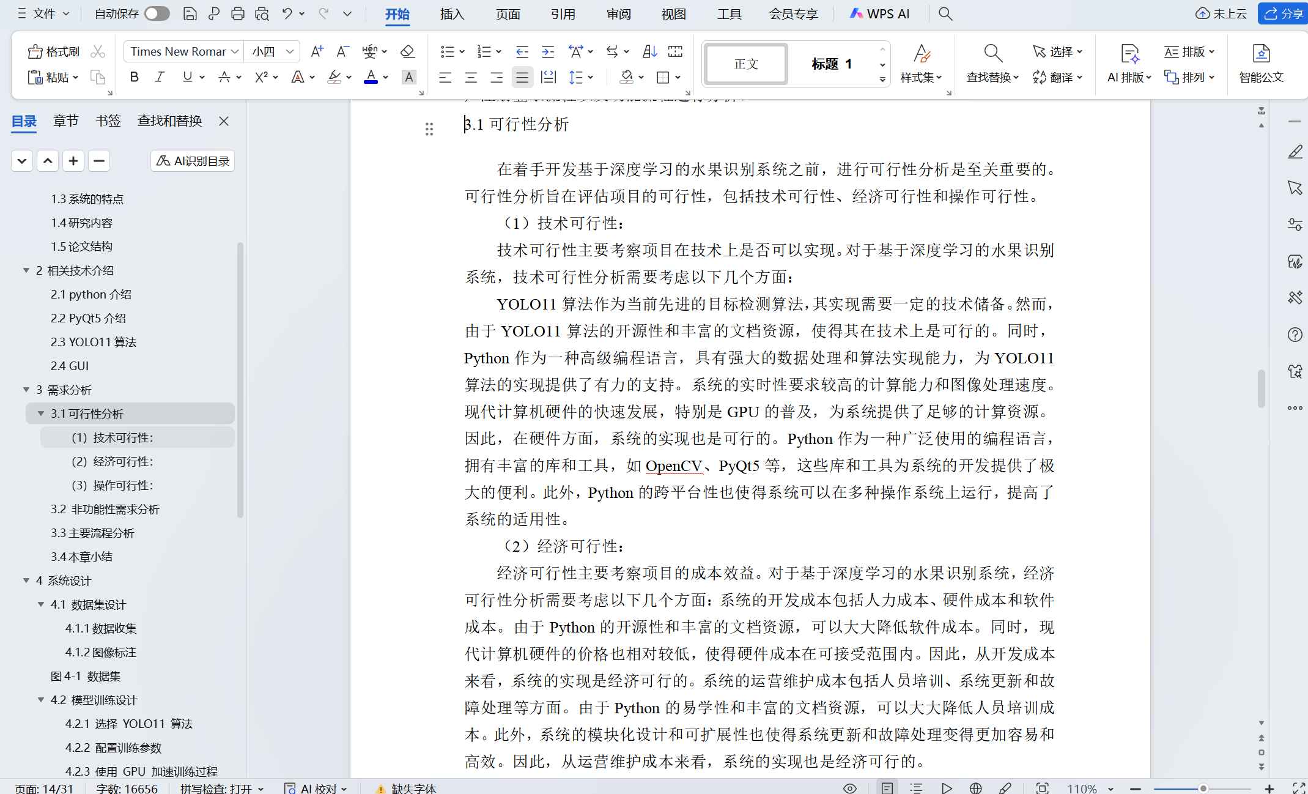Switch to web layout globe icon in status bar
The height and width of the screenshot is (794, 1308).
pos(975,788)
